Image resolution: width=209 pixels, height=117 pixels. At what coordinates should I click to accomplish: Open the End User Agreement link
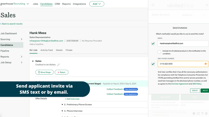pyautogui.click(x=180, y=84)
